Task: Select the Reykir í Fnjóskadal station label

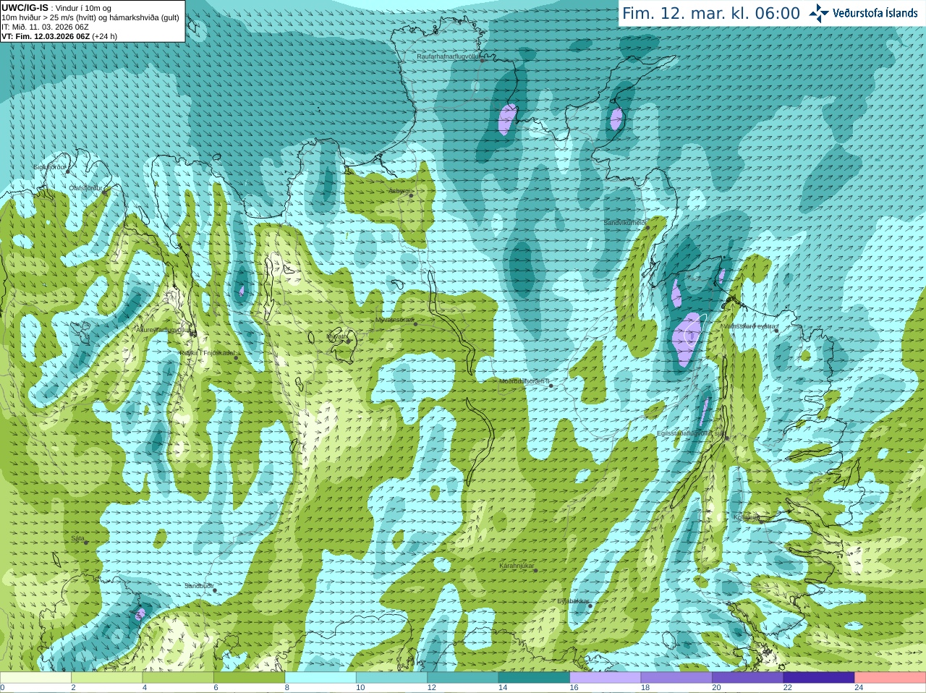Action: [x=207, y=353]
